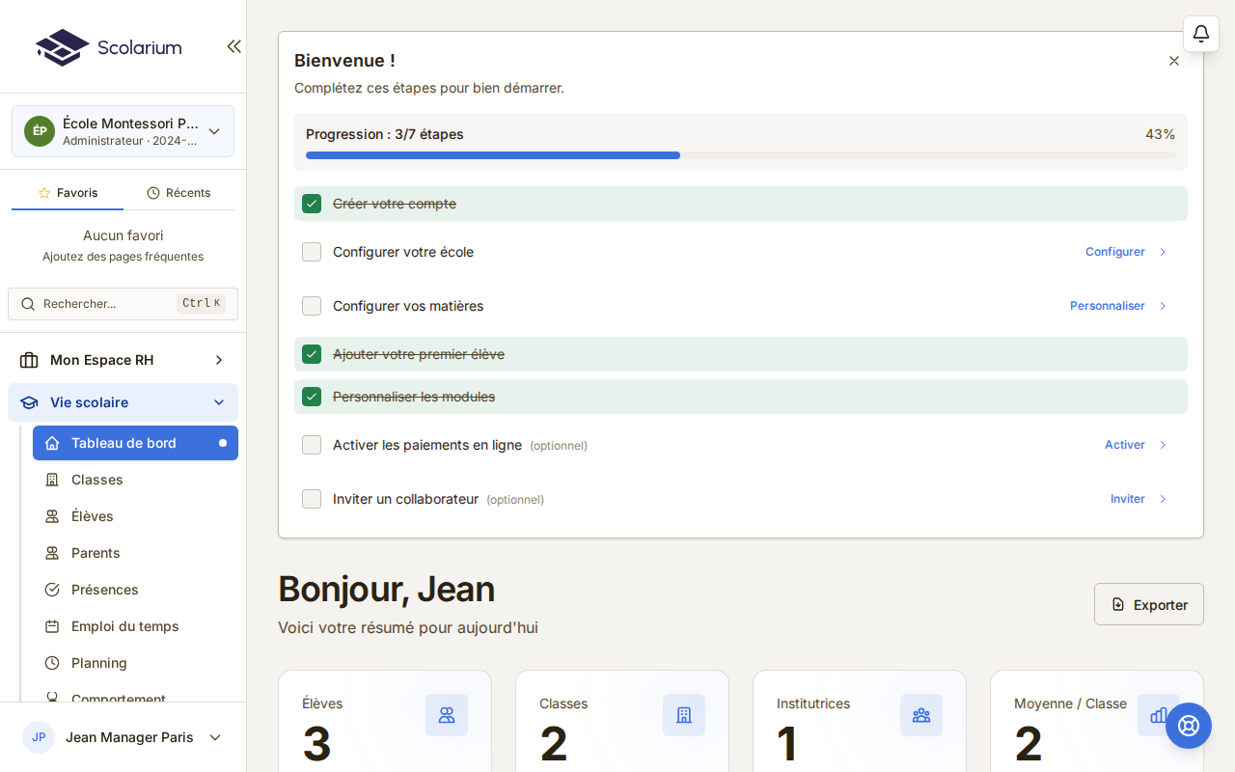The width and height of the screenshot is (1235, 772).
Task: Open the École Montessori school selector
Action: pyautogui.click(x=123, y=131)
